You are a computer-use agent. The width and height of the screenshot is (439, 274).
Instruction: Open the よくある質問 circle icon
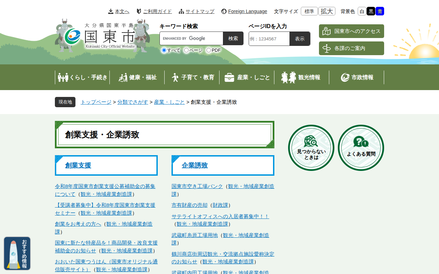(x=361, y=148)
